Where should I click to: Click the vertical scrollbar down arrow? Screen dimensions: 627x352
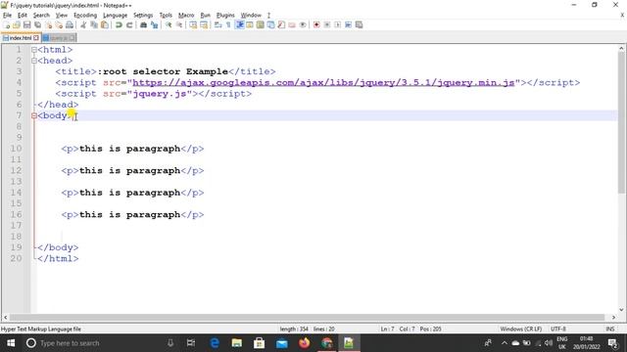click(x=621, y=309)
